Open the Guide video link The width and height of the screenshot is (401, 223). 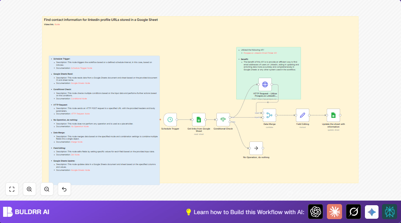[57, 24]
